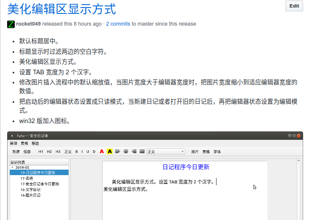
Task: Apply H2 heading style
Action: point(49,152)
